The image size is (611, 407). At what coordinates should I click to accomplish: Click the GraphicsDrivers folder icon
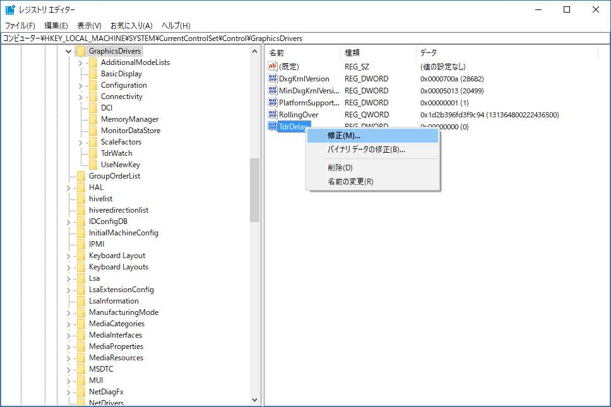coord(81,51)
